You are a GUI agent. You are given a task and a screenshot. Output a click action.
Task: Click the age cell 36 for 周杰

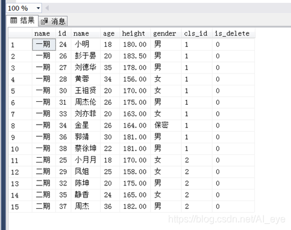pyautogui.click(x=110, y=207)
